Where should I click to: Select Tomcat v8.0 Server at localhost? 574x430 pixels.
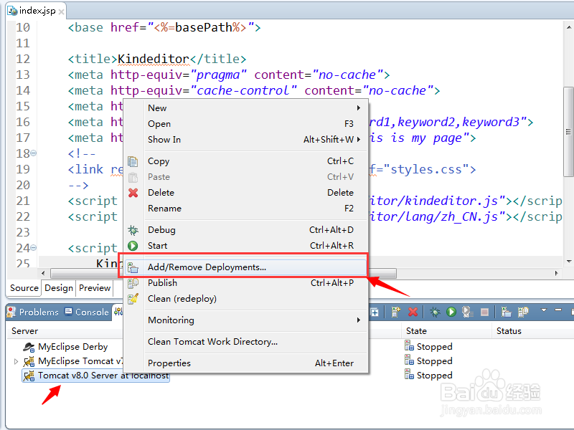pos(96,376)
